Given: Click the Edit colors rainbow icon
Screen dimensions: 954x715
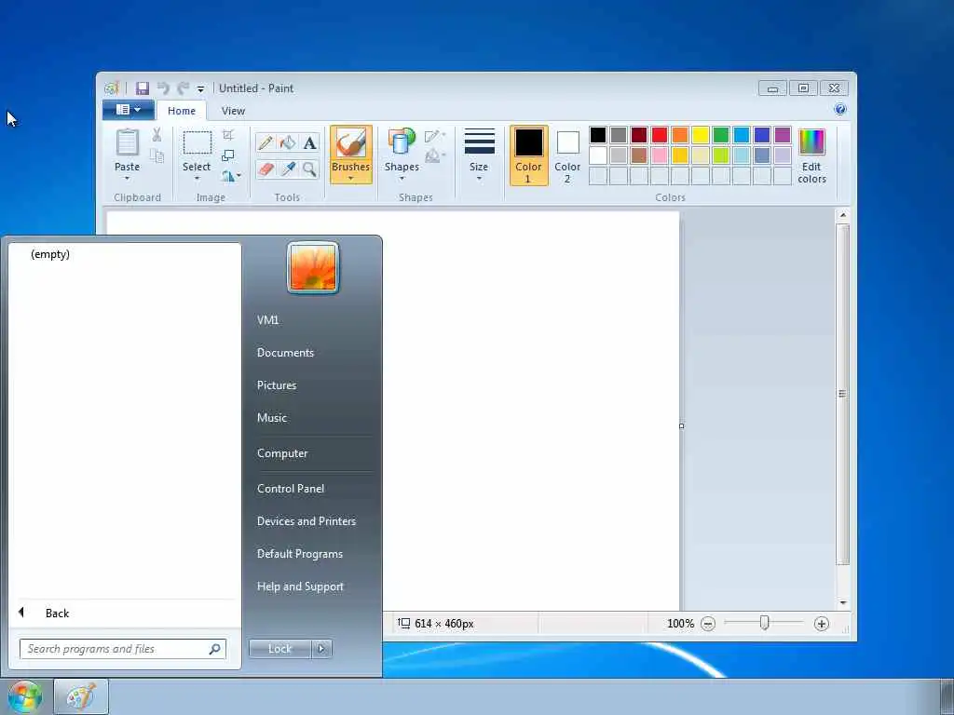Looking at the screenshot, I should click(x=811, y=142).
